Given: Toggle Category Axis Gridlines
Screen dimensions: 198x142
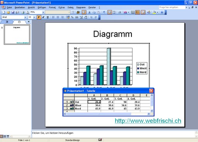Looking at the screenshot, I should point(133,12).
